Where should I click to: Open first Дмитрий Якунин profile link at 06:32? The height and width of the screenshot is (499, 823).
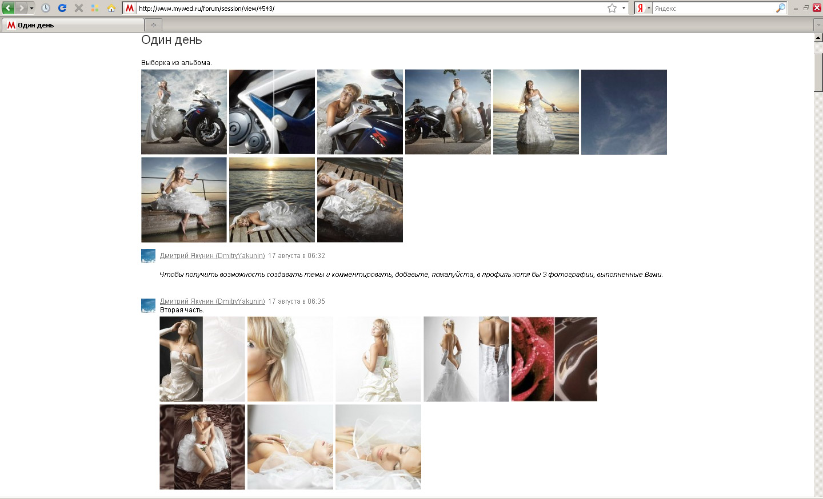click(x=212, y=256)
